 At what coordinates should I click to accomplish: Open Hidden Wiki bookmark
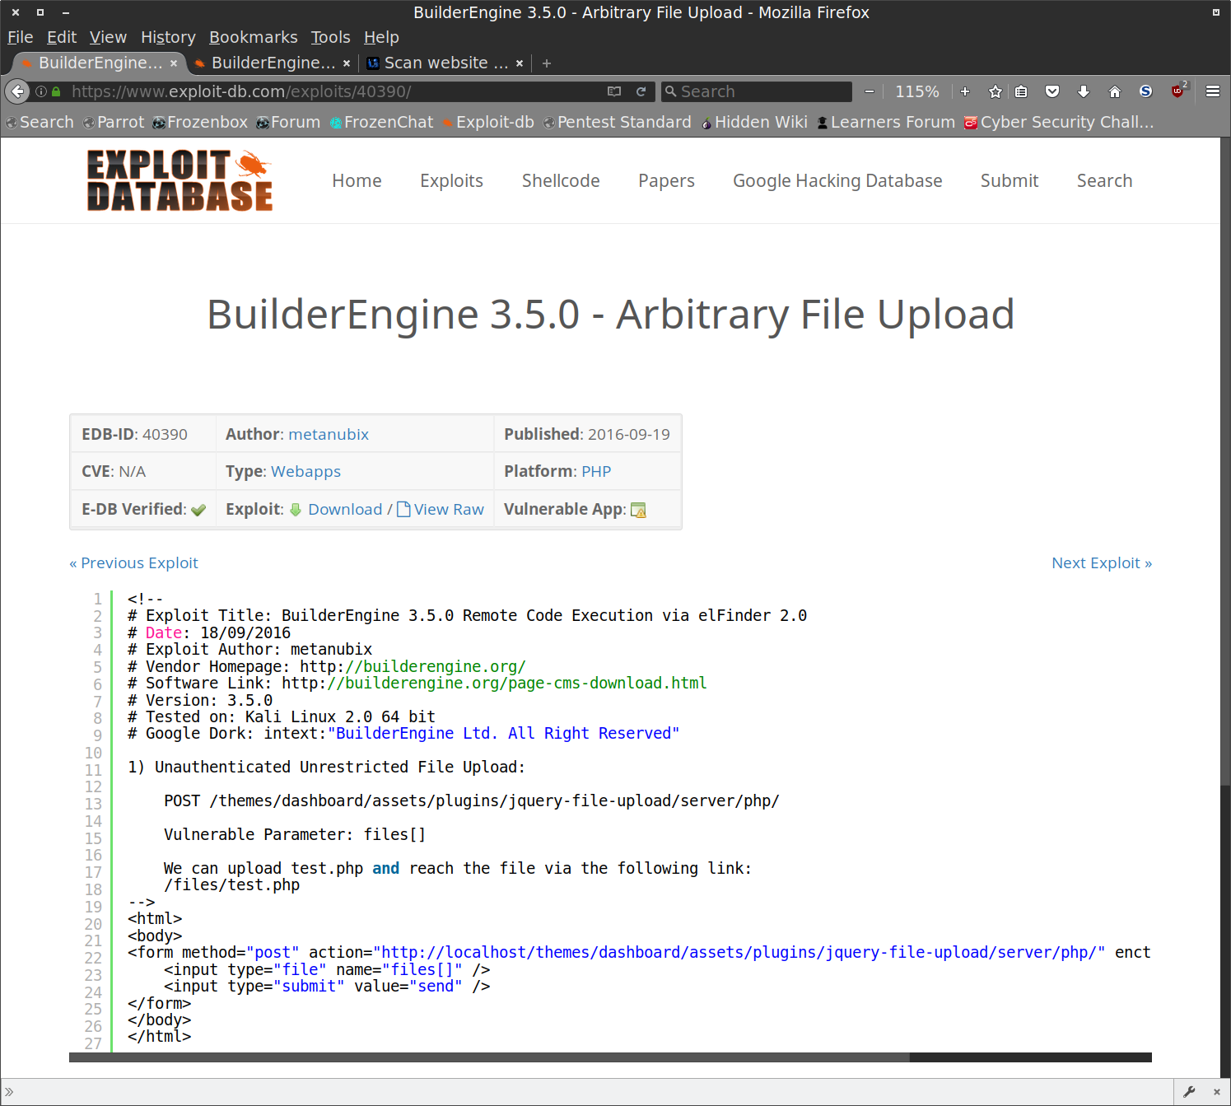pos(754,122)
